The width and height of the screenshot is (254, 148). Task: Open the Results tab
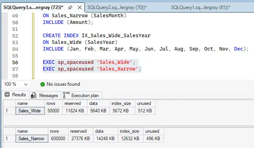[x=16, y=95]
